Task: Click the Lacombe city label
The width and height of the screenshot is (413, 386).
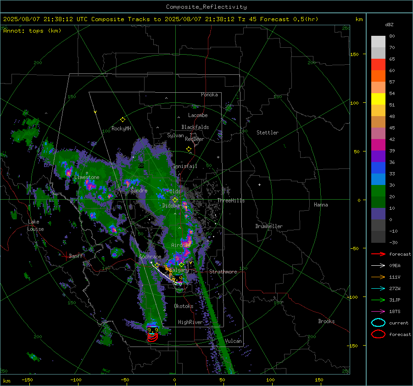Action: [x=198, y=115]
